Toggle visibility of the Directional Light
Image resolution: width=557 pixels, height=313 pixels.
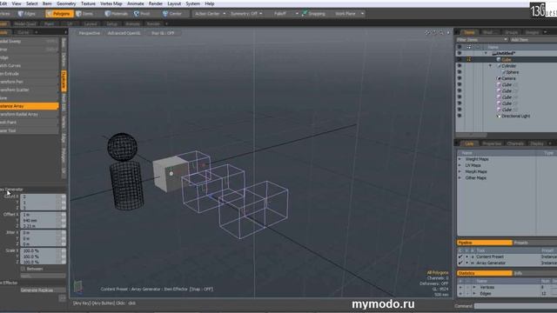click(x=460, y=116)
